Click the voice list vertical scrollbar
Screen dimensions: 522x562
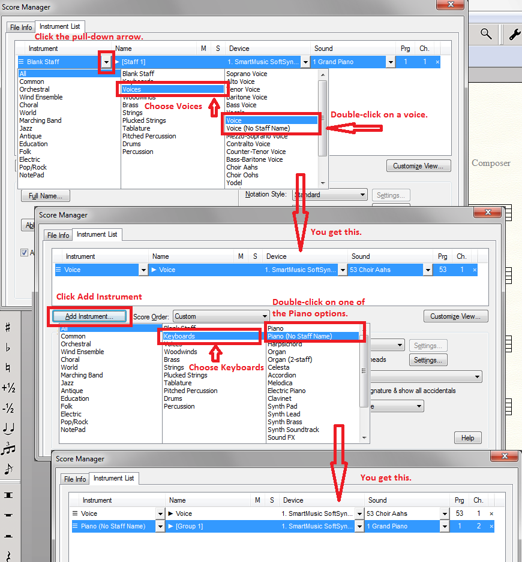coord(323,120)
